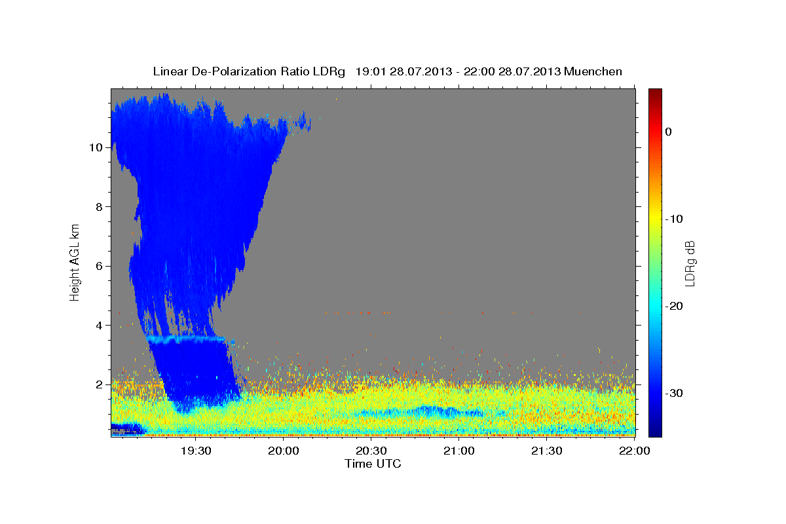
Task: Click the 20:30 time tick label
Action: coord(371,451)
